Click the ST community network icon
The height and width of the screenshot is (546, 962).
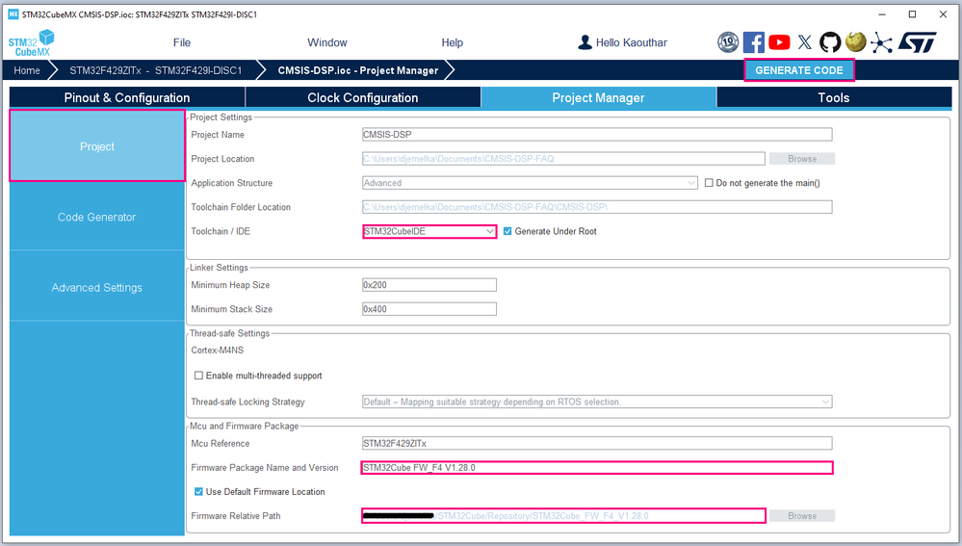tap(882, 42)
